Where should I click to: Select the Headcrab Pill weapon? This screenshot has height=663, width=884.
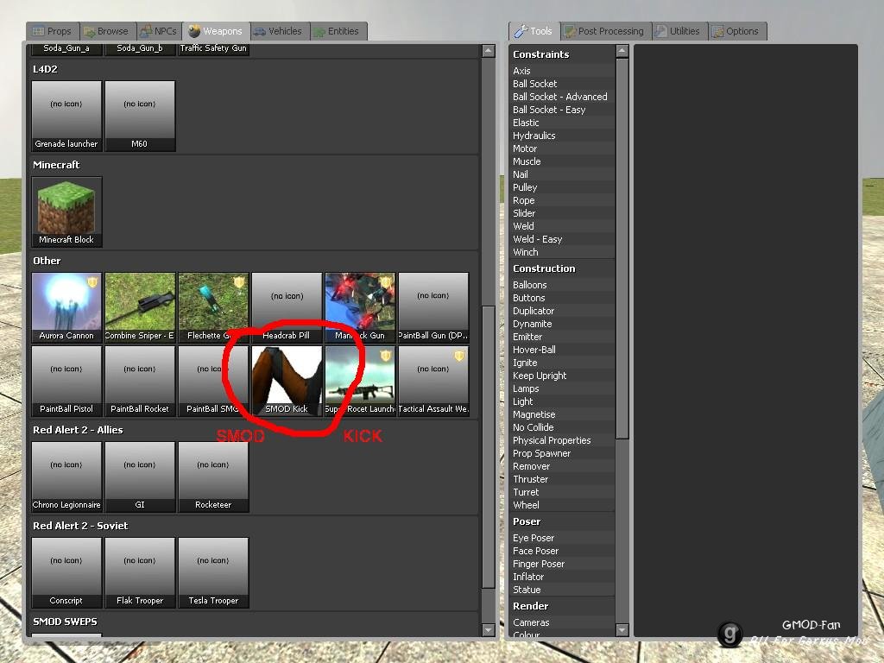click(287, 307)
